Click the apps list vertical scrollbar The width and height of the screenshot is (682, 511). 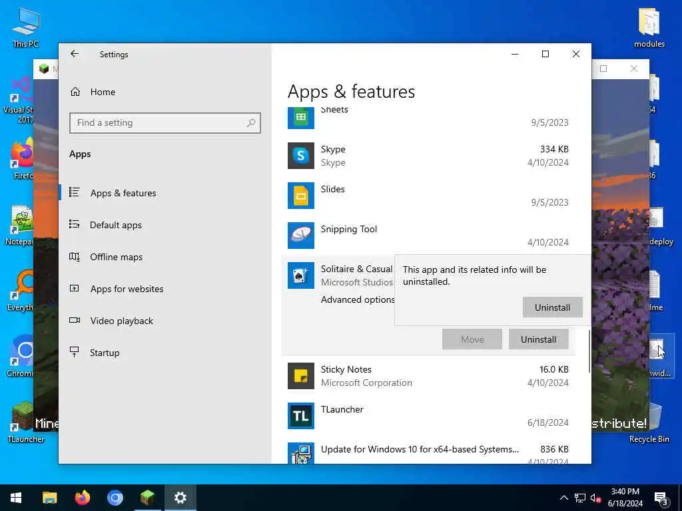589,351
